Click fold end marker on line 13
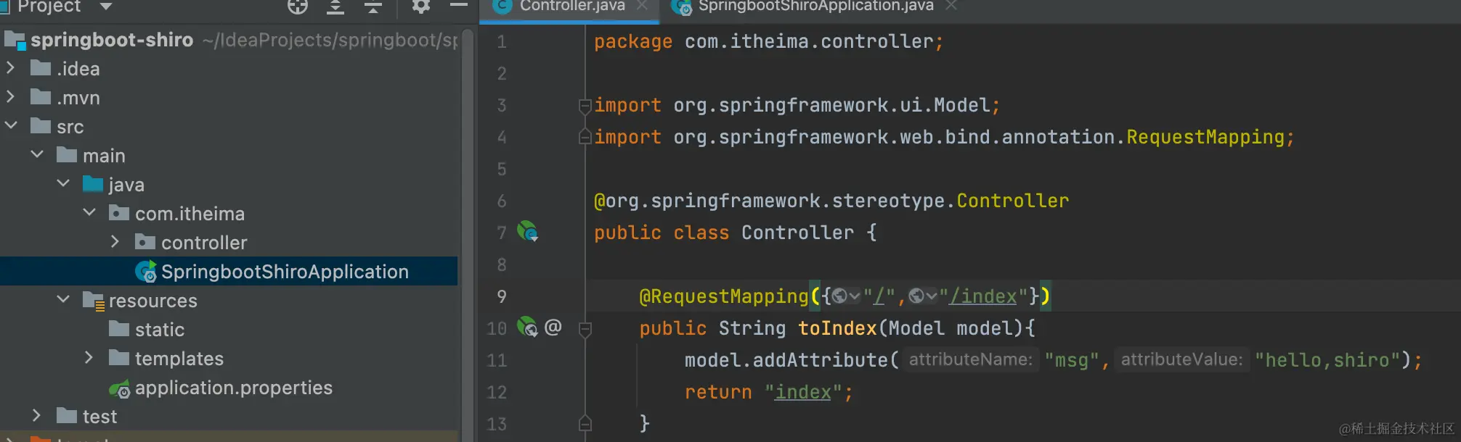 pyautogui.click(x=585, y=422)
